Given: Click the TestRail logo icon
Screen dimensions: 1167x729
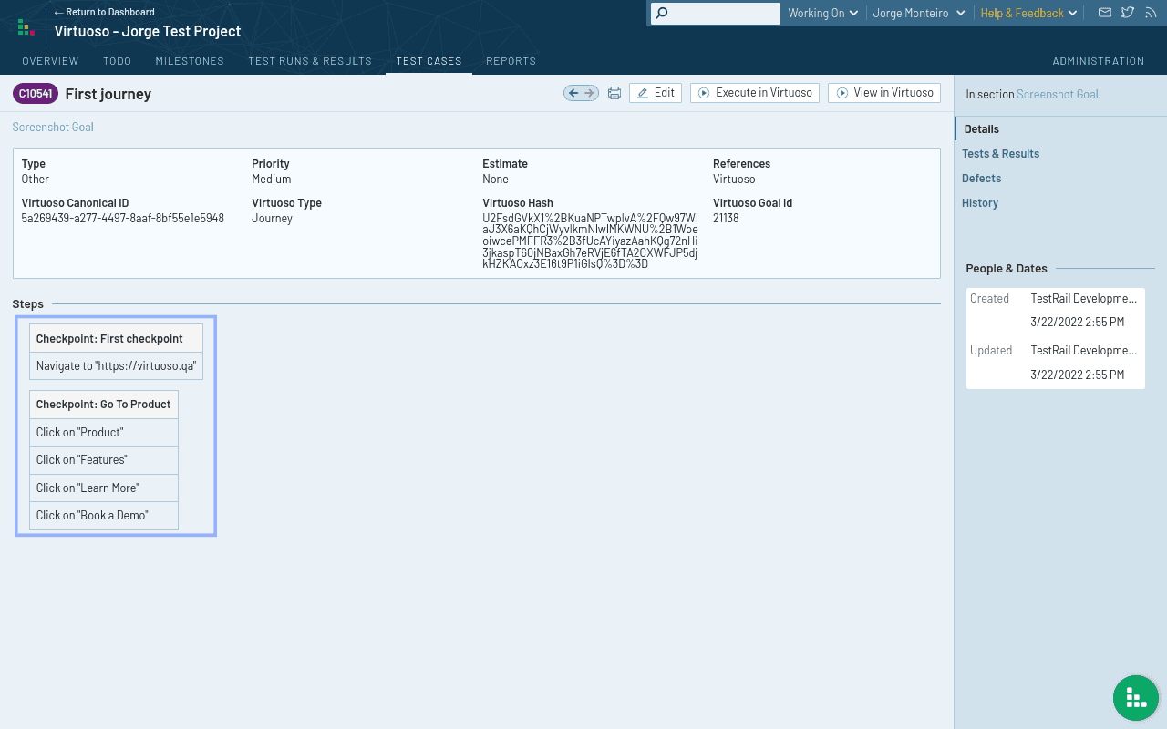Looking at the screenshot, I should click(26, 27).
